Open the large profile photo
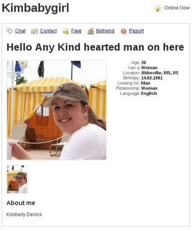The height and width of the screenshot is (230, 194). pos(57,110)
